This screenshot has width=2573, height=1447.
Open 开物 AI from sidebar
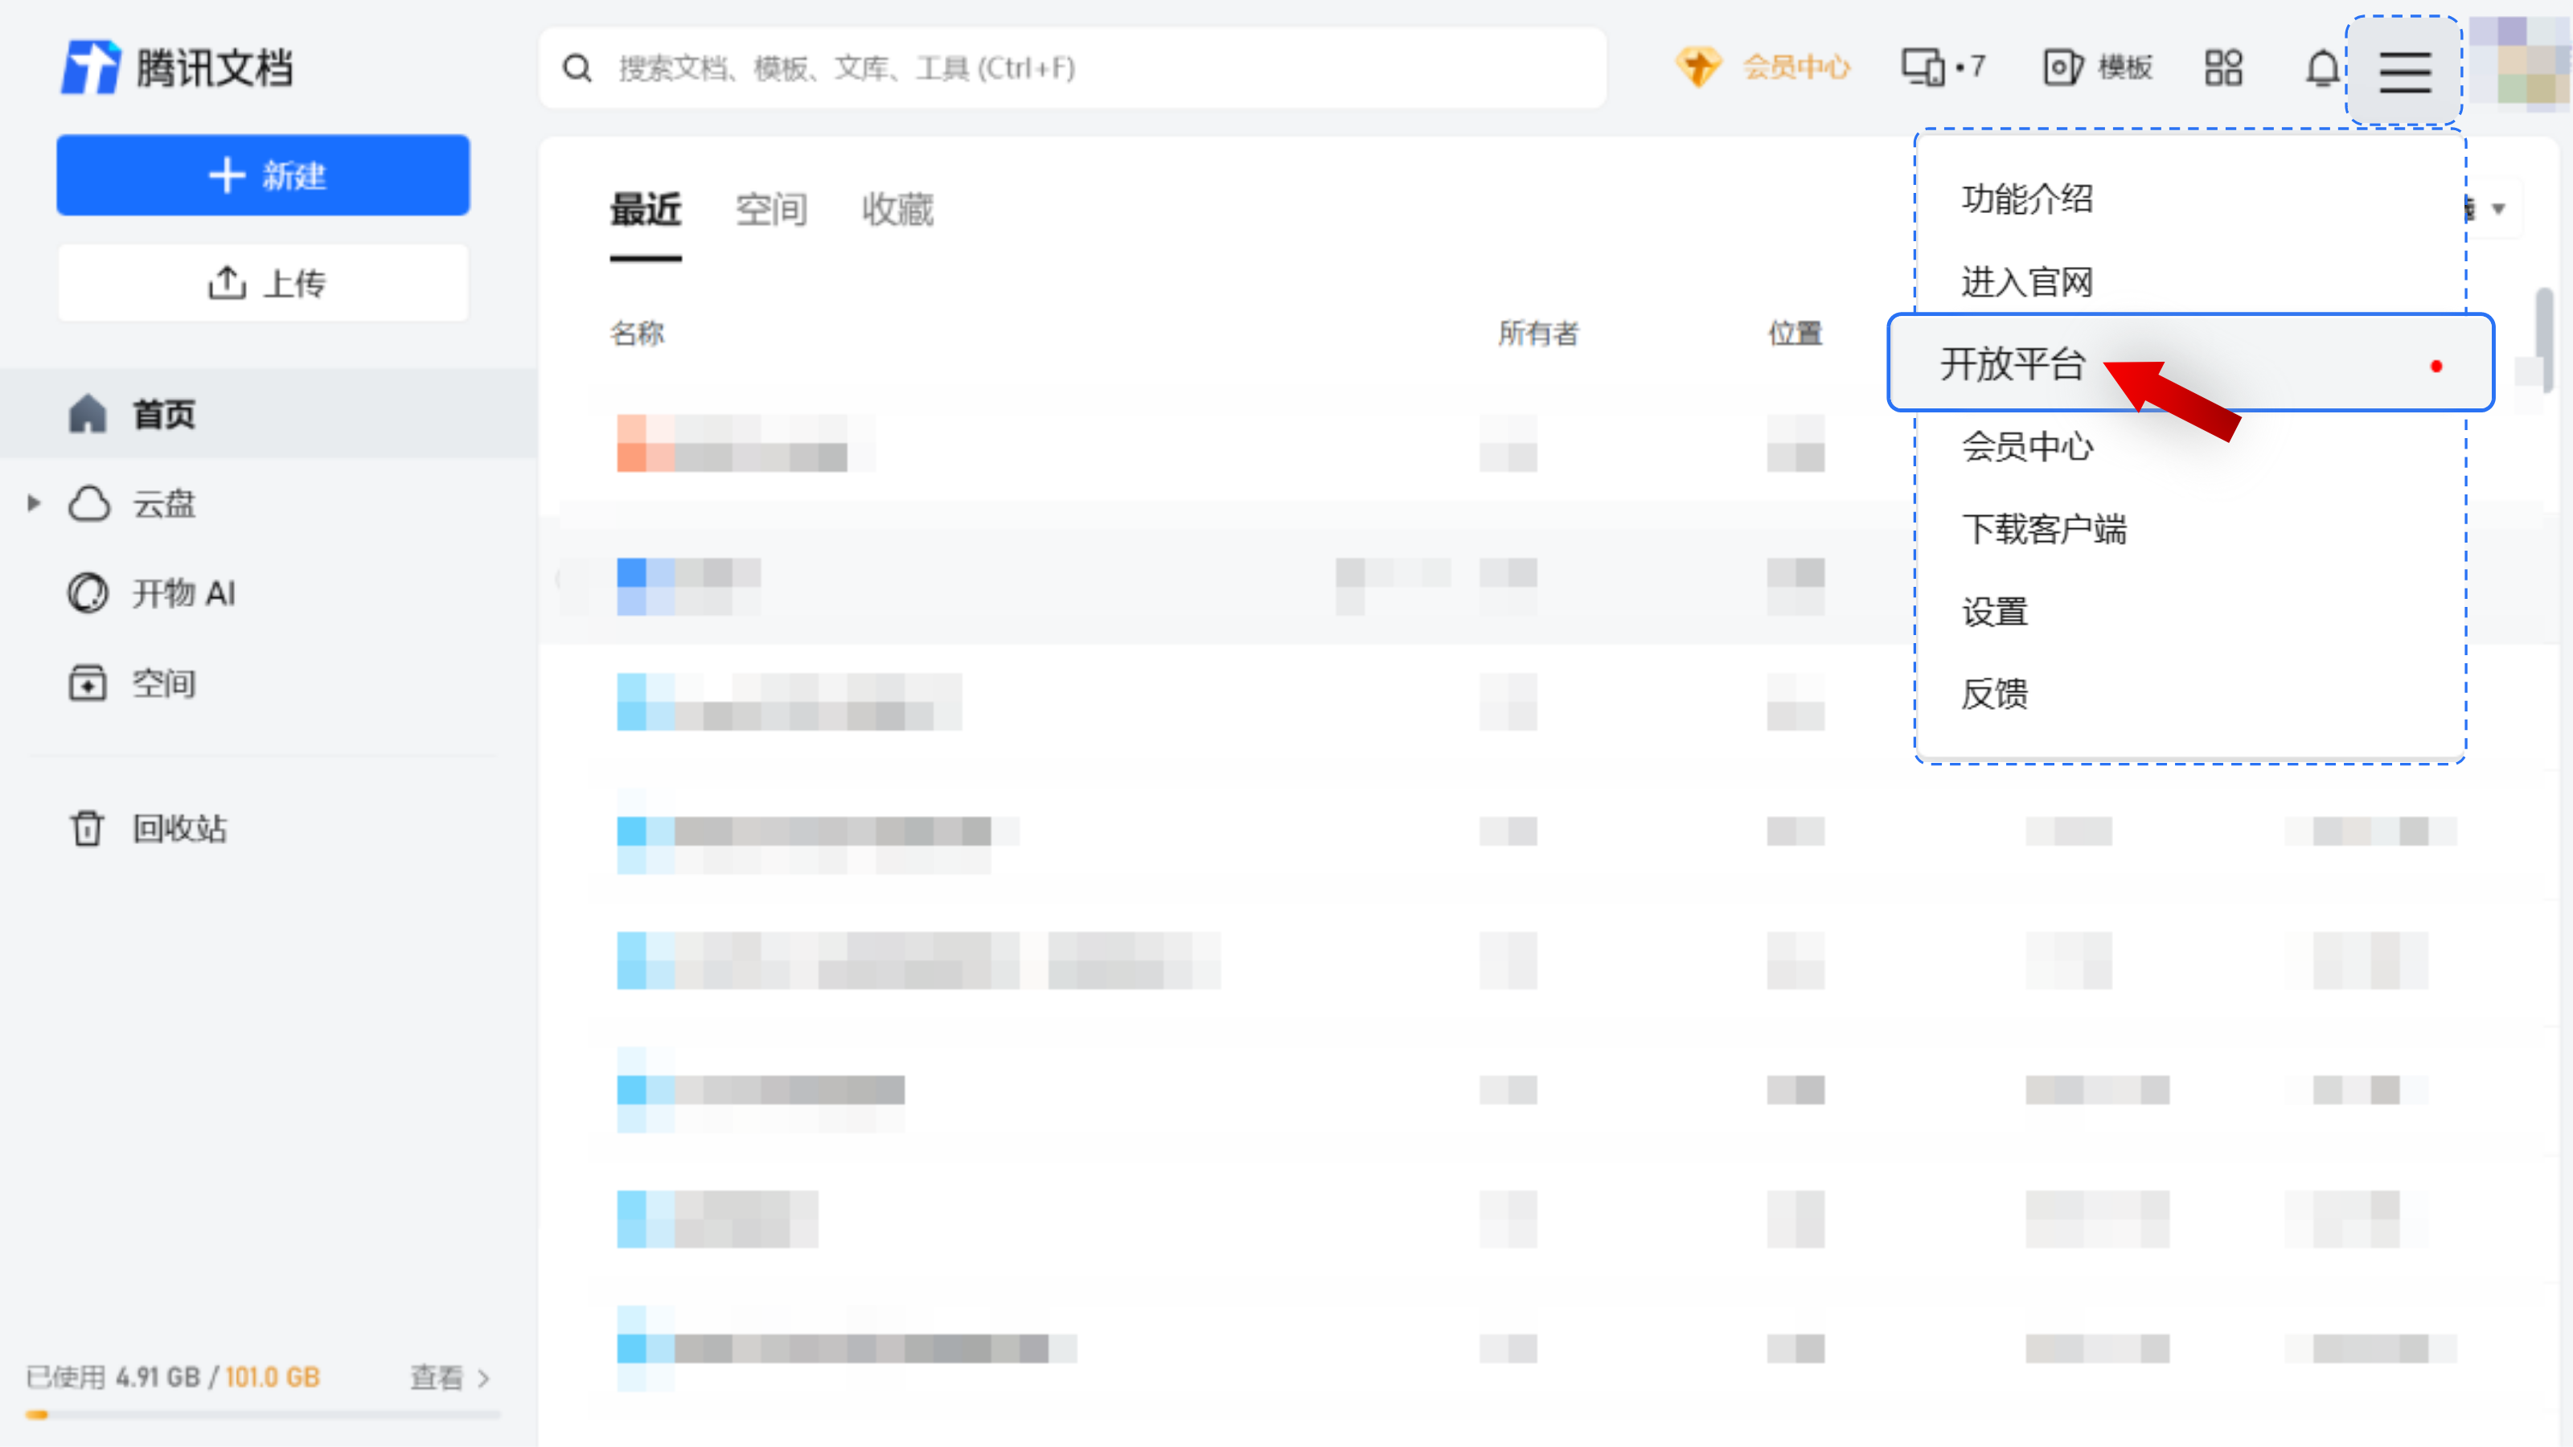182,593
